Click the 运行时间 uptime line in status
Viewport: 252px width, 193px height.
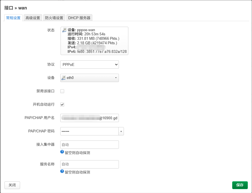click(x=86, y=34)
